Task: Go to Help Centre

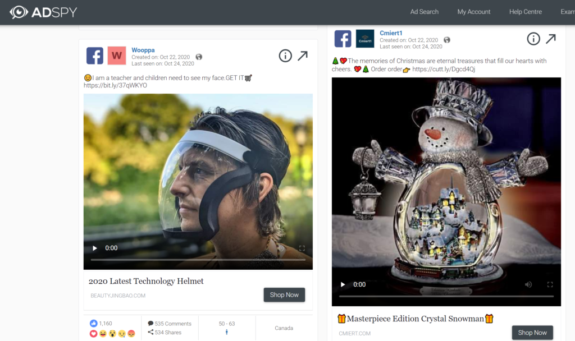Action: click(x=526, y=12)
